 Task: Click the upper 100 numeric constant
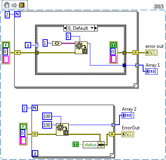pyautogui.click(x=47, y=116)
